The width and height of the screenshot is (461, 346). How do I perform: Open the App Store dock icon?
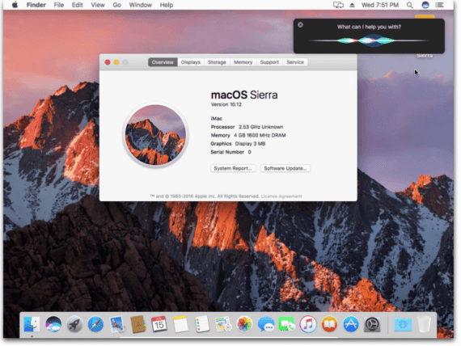pos(350,324)
